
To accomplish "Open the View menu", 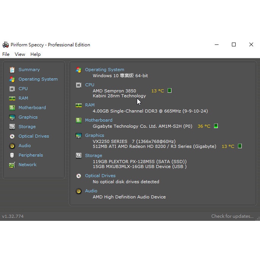I will pos(20,54).
